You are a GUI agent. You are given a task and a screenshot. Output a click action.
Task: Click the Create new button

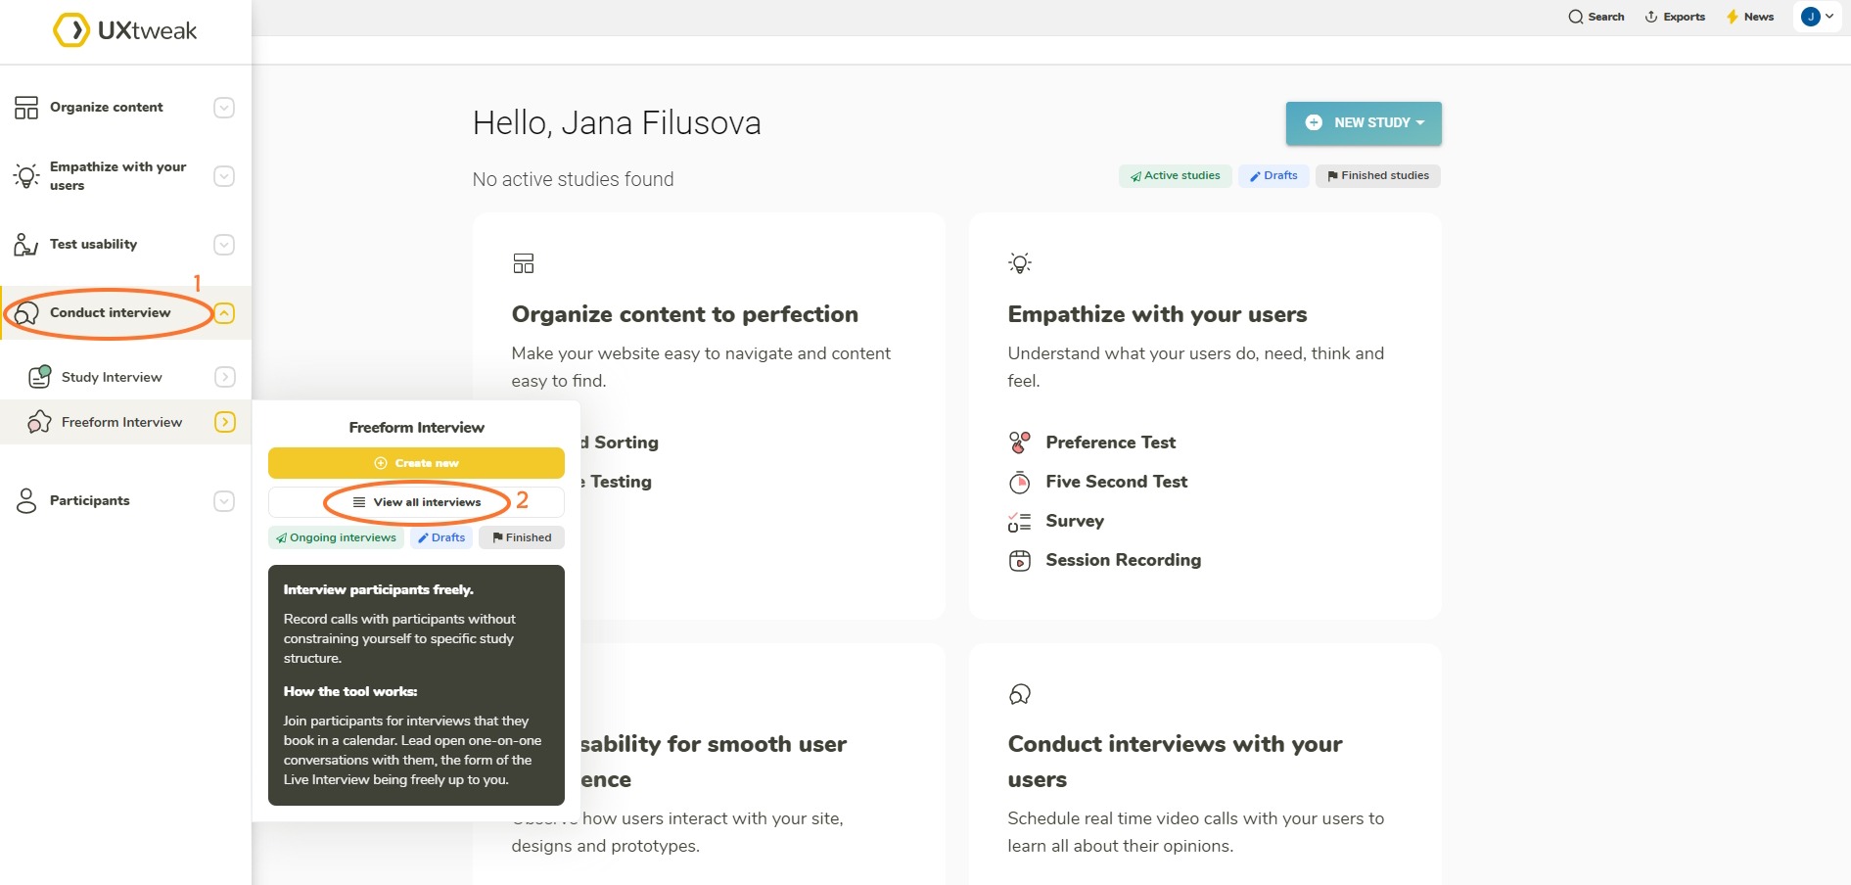[x=416, y=462]
